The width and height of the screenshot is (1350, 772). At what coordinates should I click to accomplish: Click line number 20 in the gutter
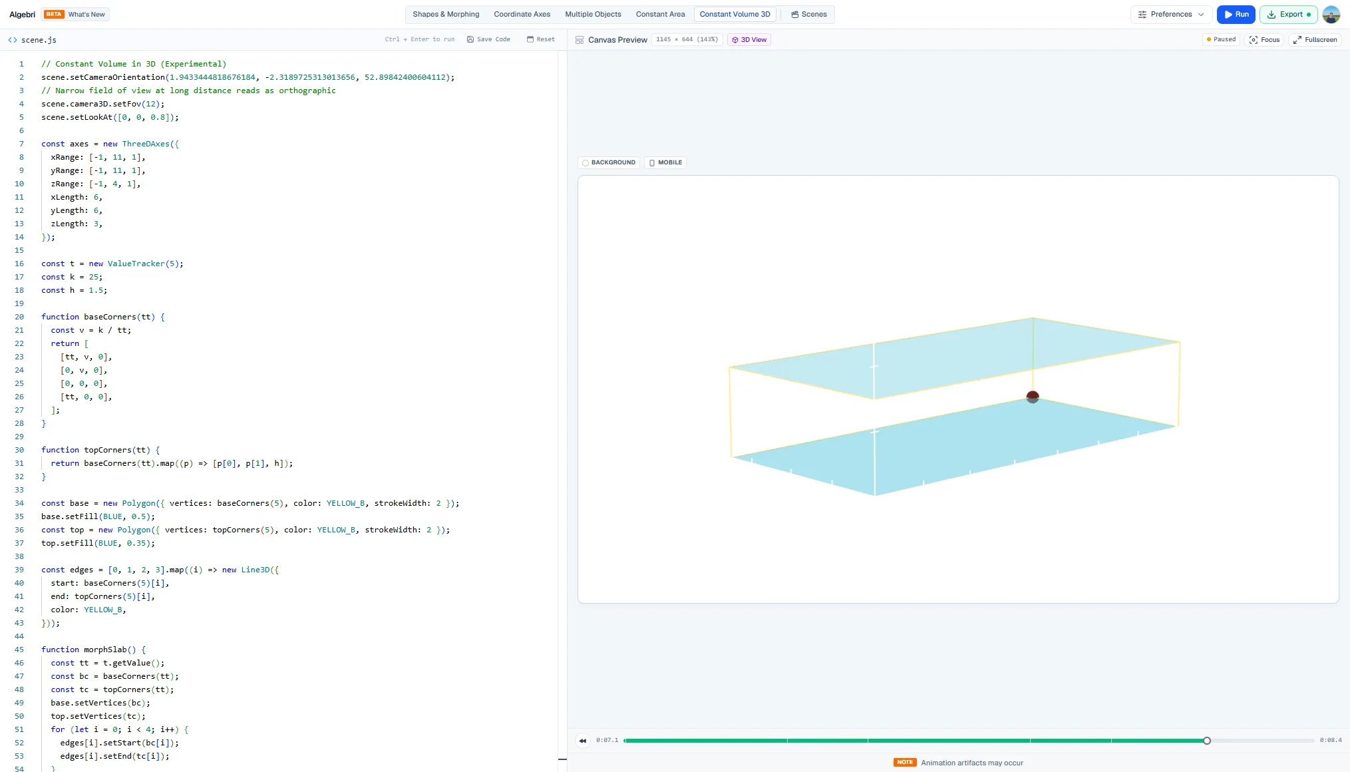tap(19, 317)
